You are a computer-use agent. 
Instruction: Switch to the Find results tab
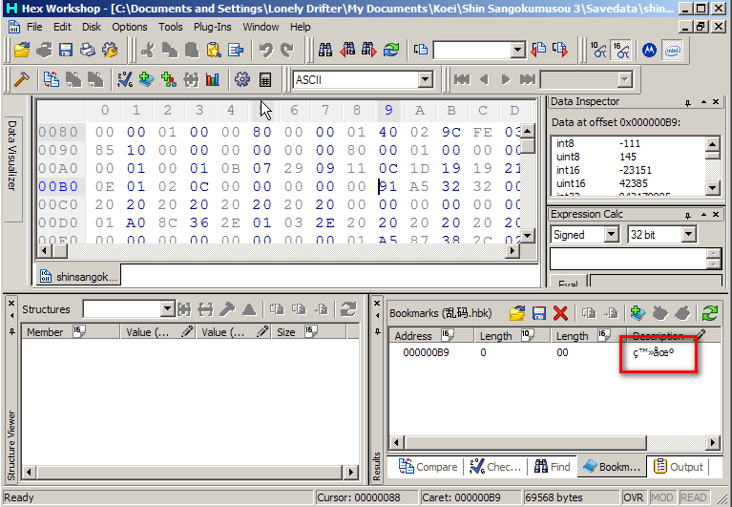(x=553, y=466)
